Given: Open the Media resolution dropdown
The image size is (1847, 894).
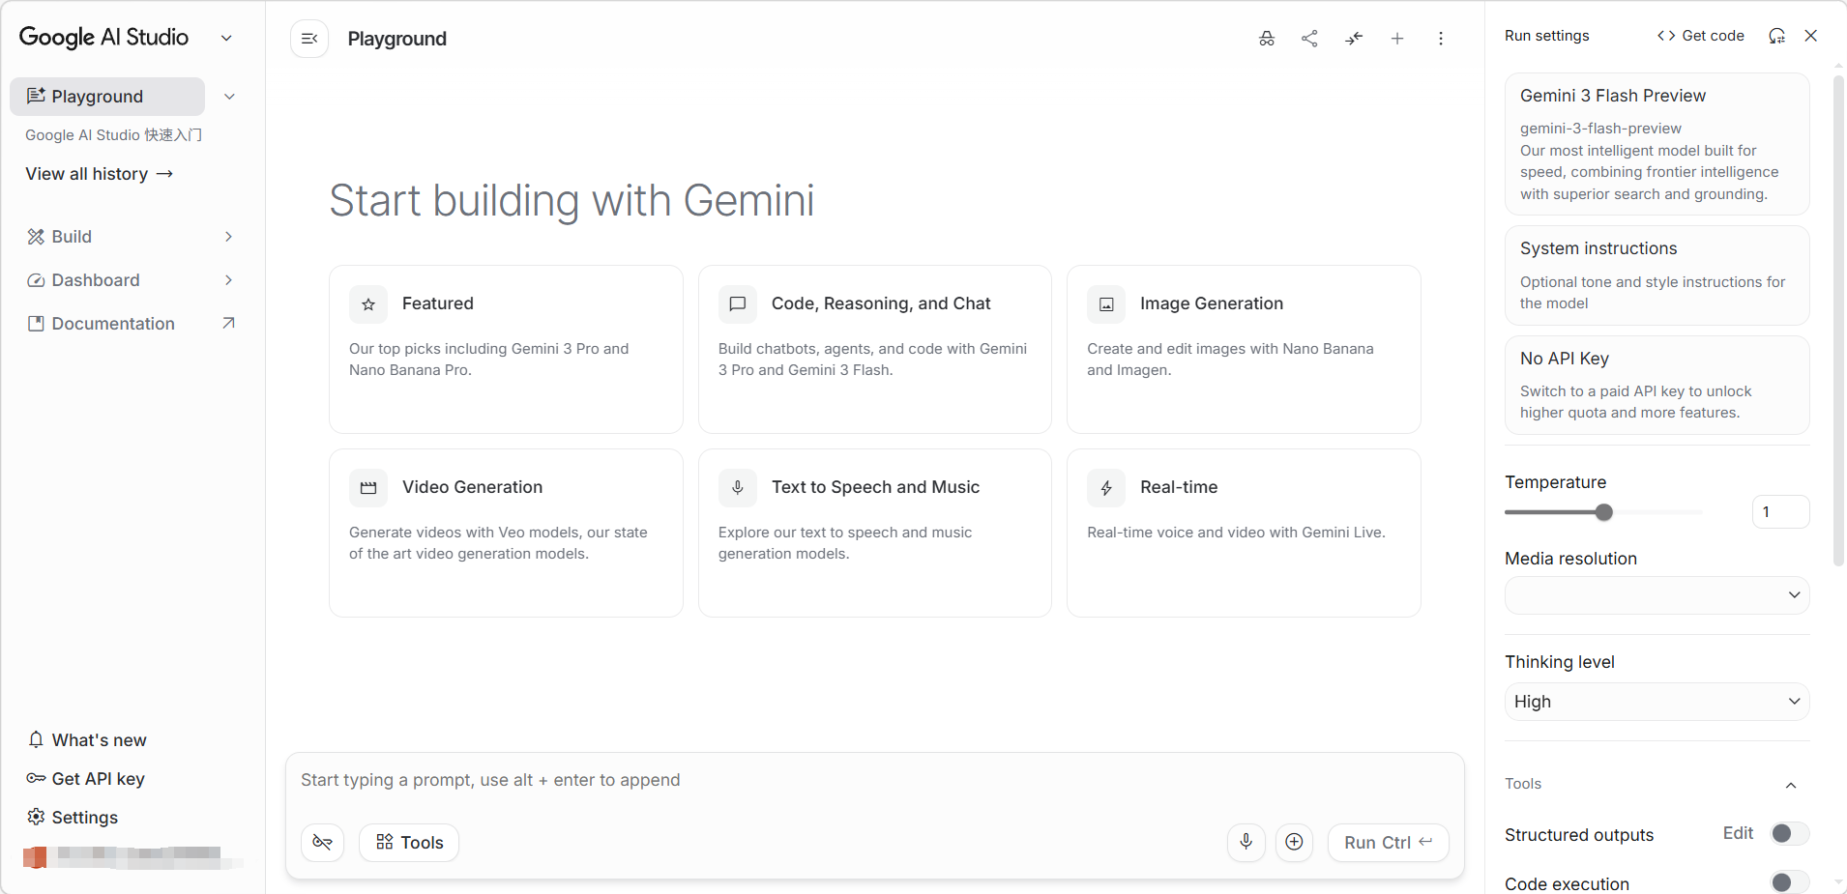Looking at the screenshot, I should (1656, 595).
